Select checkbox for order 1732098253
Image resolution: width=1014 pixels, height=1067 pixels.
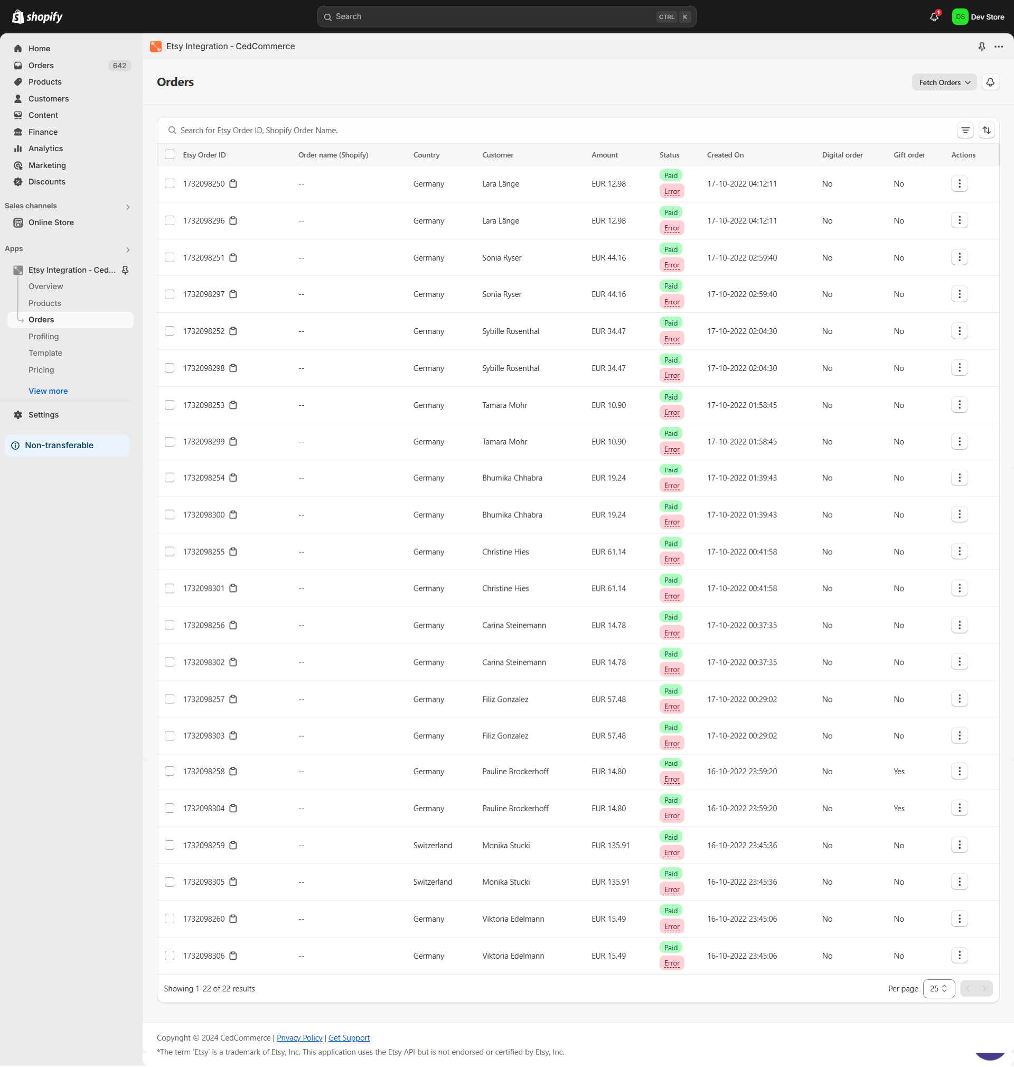170,405
